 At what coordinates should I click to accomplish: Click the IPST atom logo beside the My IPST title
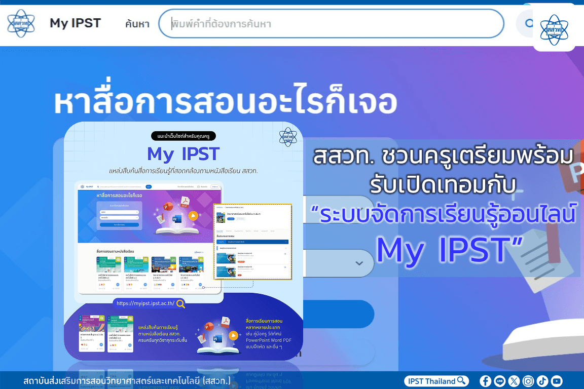tap(21, 23)
